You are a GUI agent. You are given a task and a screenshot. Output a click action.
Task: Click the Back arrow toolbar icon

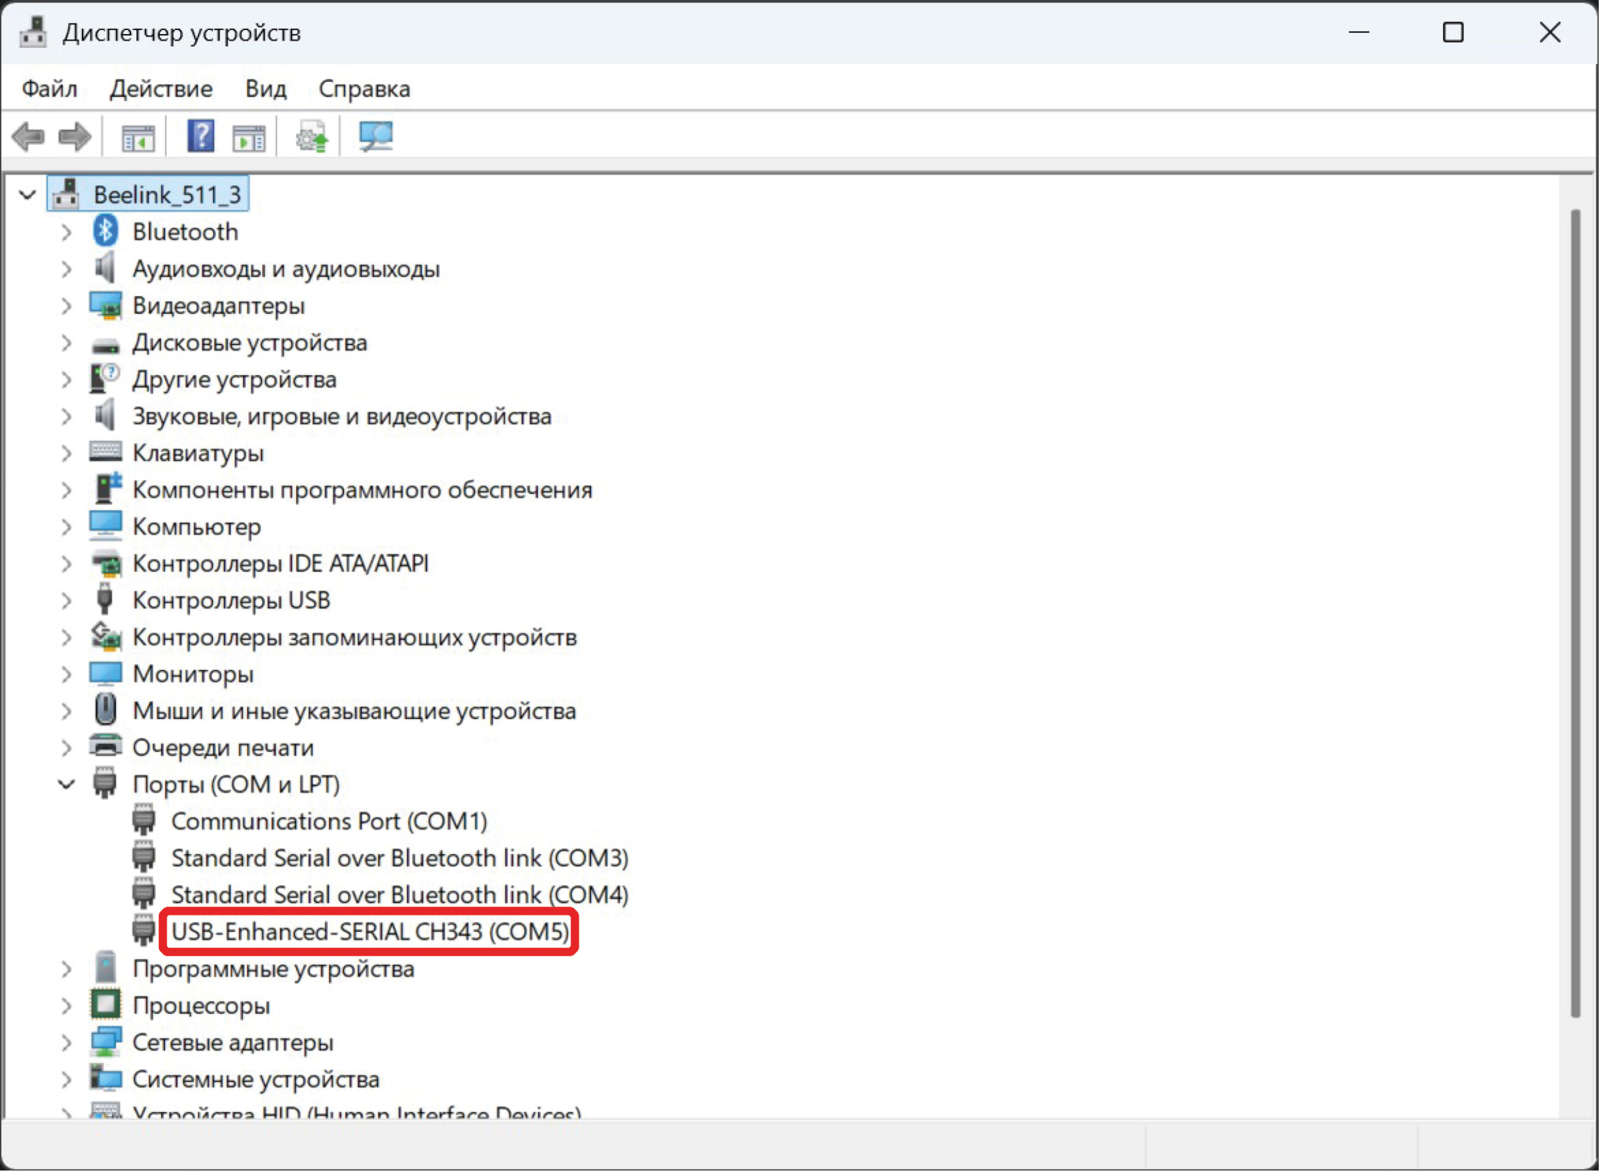tap(29, 136)
